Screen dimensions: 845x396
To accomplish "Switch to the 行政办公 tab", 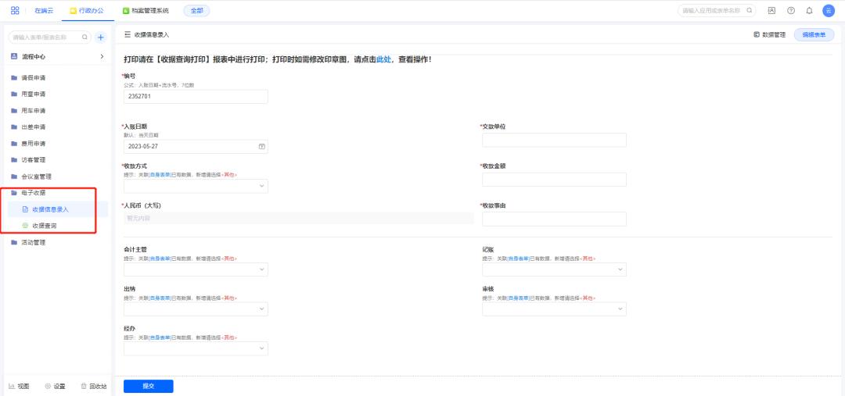I will [88, 10].
